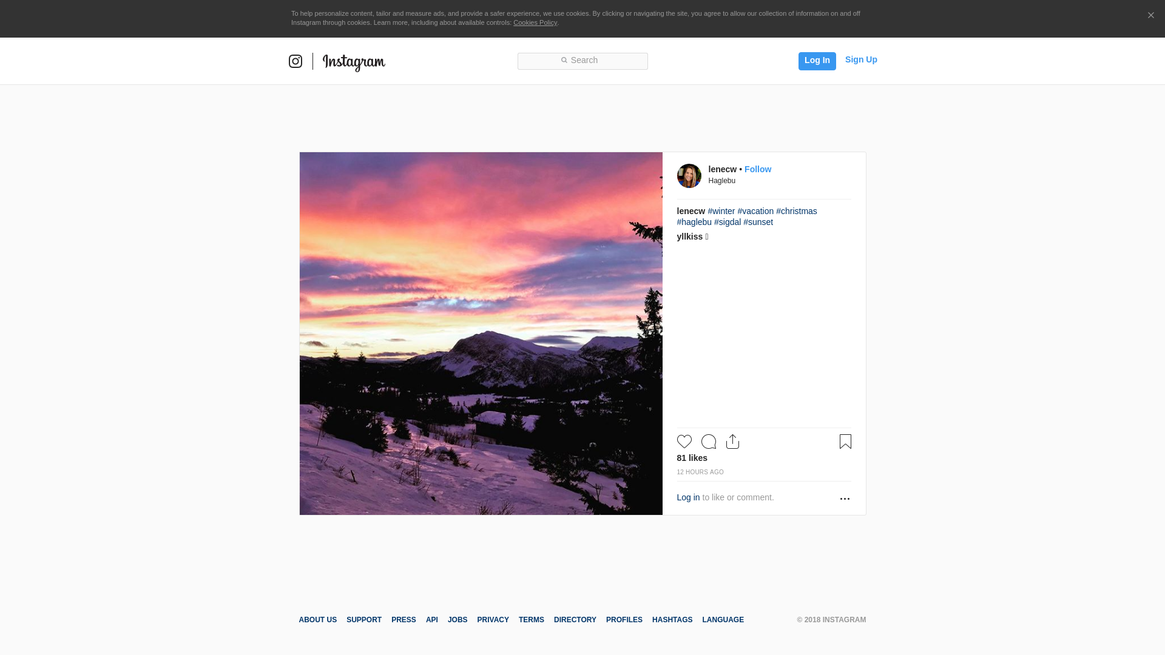Open HASHTAGS footer link

tap(672, 620)
